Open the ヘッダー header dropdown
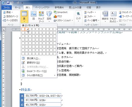The height and width of the screenshot is (107, 132). 90,12
